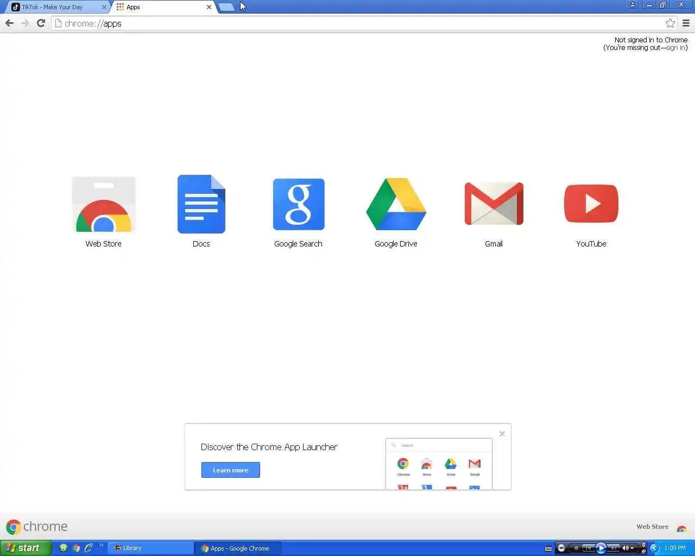695x556 pixels.
Task: Dismiss the Chrome App Launcher promo
Action: 502,433
